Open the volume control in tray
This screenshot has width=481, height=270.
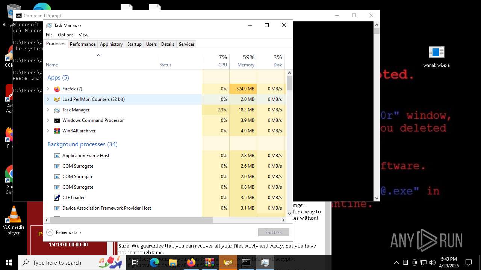coord(433,262)
